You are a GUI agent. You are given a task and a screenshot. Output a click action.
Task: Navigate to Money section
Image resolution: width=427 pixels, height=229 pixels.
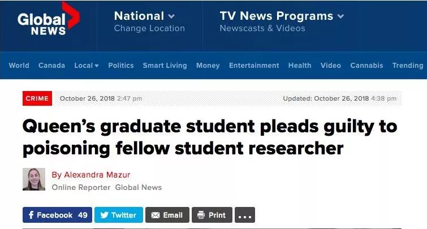pos(208,66)
